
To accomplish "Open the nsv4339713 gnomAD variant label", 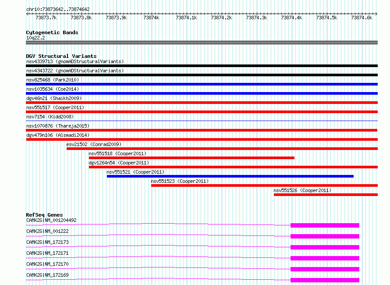I will tap(75, 61).
